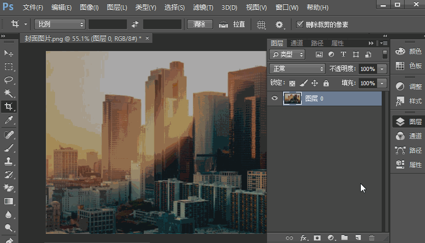Open the 滤镜(T) menu
The image size is (425, 243).
[203, 7]
